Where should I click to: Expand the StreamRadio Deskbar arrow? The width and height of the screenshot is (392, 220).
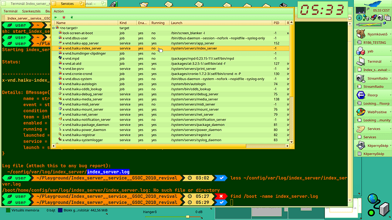pyautogui.click(x=390, y=78)
